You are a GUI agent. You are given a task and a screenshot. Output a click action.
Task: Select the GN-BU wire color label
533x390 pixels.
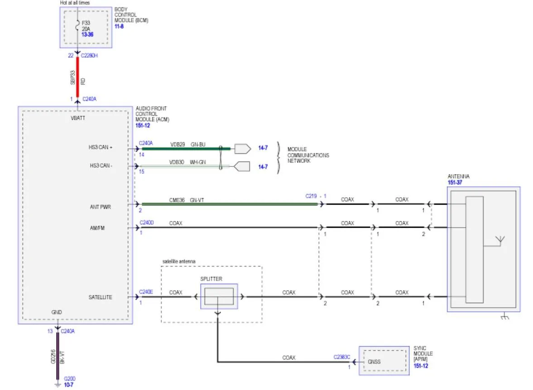click(x=198, y=144)
